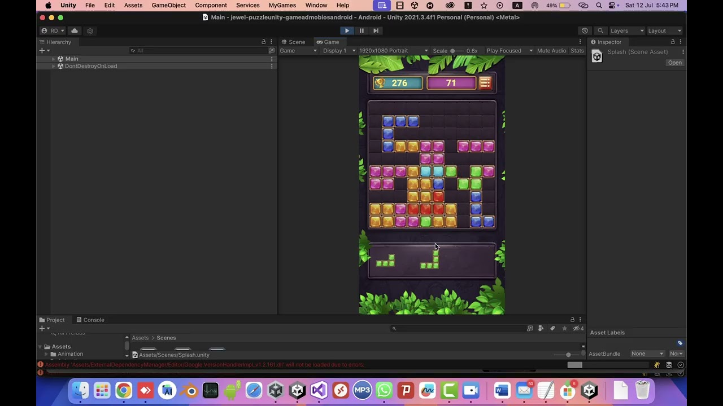Viewport: 723px width, 406px height.
Task: Open the Main scene options menu
Action: [272, 59]
